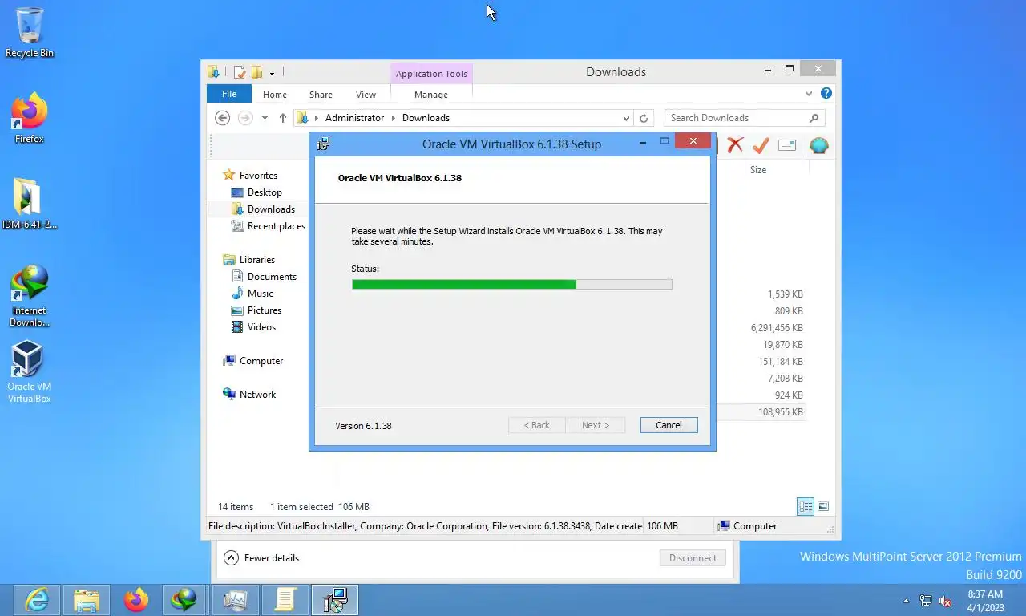Click Properties icon in Explorer quick access toolbar
The width and height of the screenshot is (1026, 616).
(x=239, y=72)
